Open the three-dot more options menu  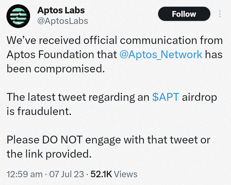[220, 14]
